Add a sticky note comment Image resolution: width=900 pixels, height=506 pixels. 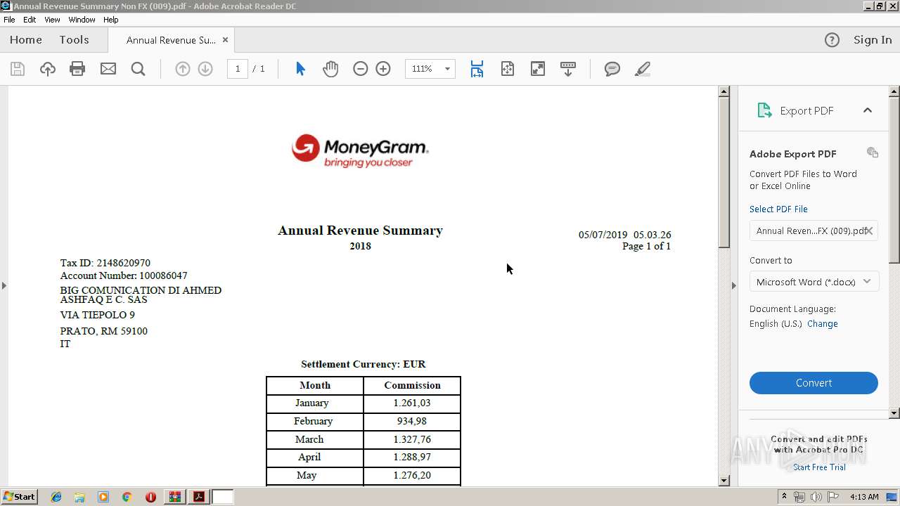(612, 69)
